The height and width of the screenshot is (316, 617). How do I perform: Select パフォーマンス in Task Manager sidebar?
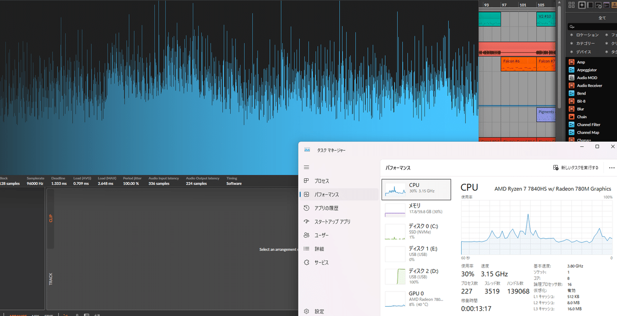point(339,195)
